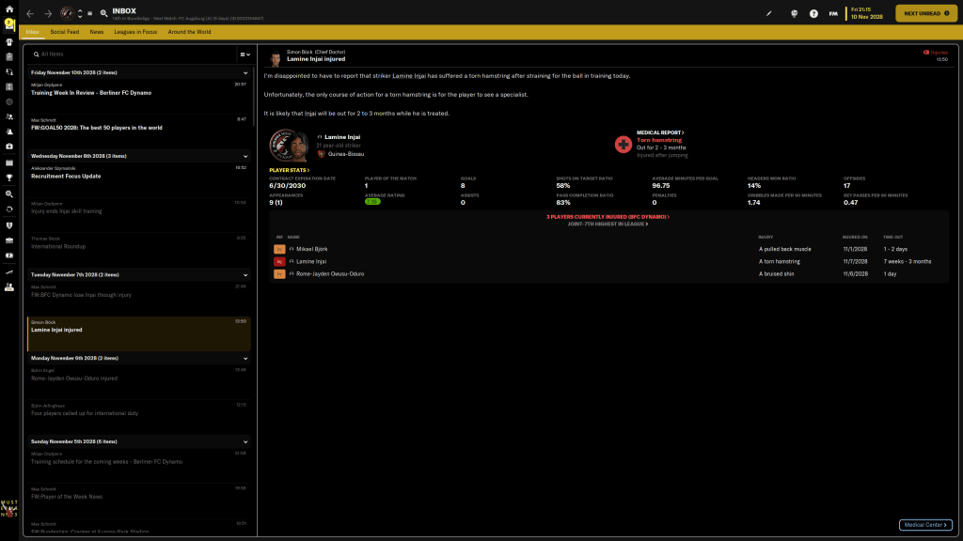Expand the club badge switcher arrows

coord(79,14)
